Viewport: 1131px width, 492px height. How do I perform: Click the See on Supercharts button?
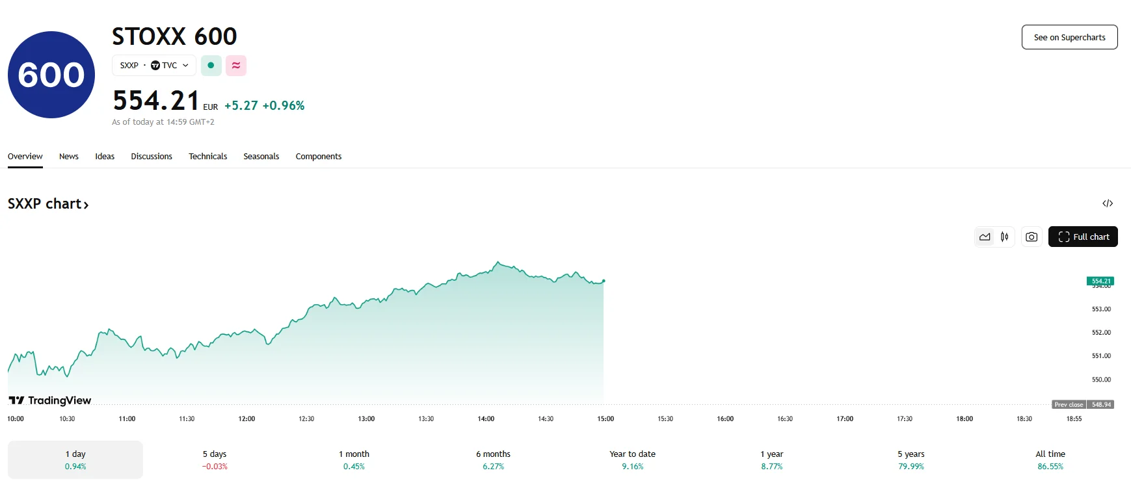click(1069, 37)
